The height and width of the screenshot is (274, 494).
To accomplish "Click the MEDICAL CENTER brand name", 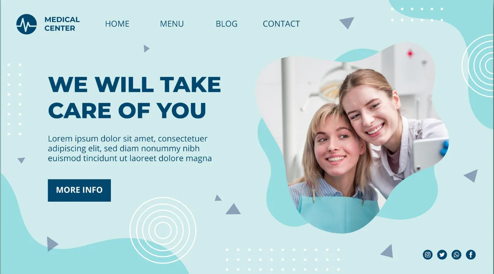I will pos(62,24).
